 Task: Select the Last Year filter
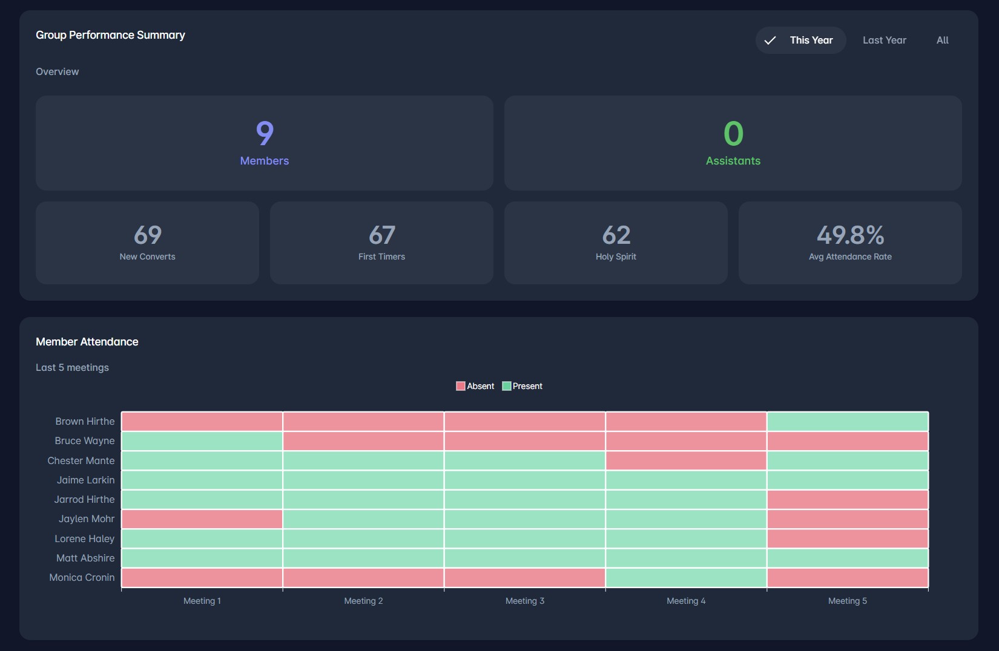coord(884,40)
